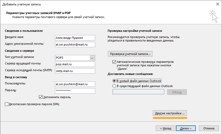222x134 pixels.
Task: Go to the next step with Далее
Action: coord(186,128)
